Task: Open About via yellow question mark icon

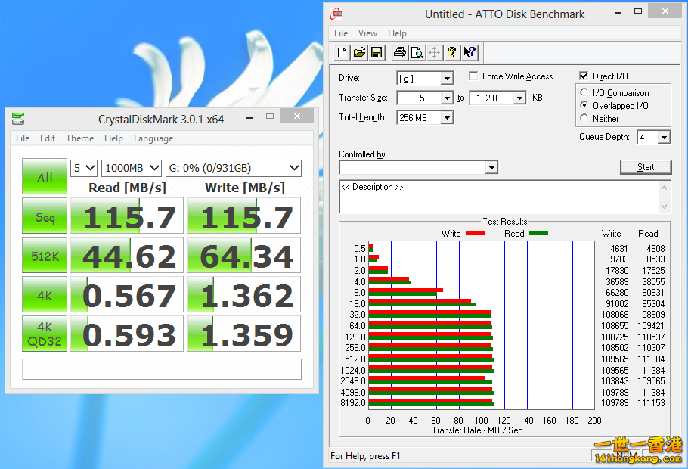Action: [x=452, y=53]
